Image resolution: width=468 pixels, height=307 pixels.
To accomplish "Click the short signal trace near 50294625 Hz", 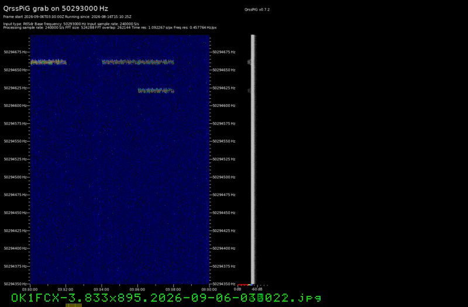I will click(x=156, y=91).
